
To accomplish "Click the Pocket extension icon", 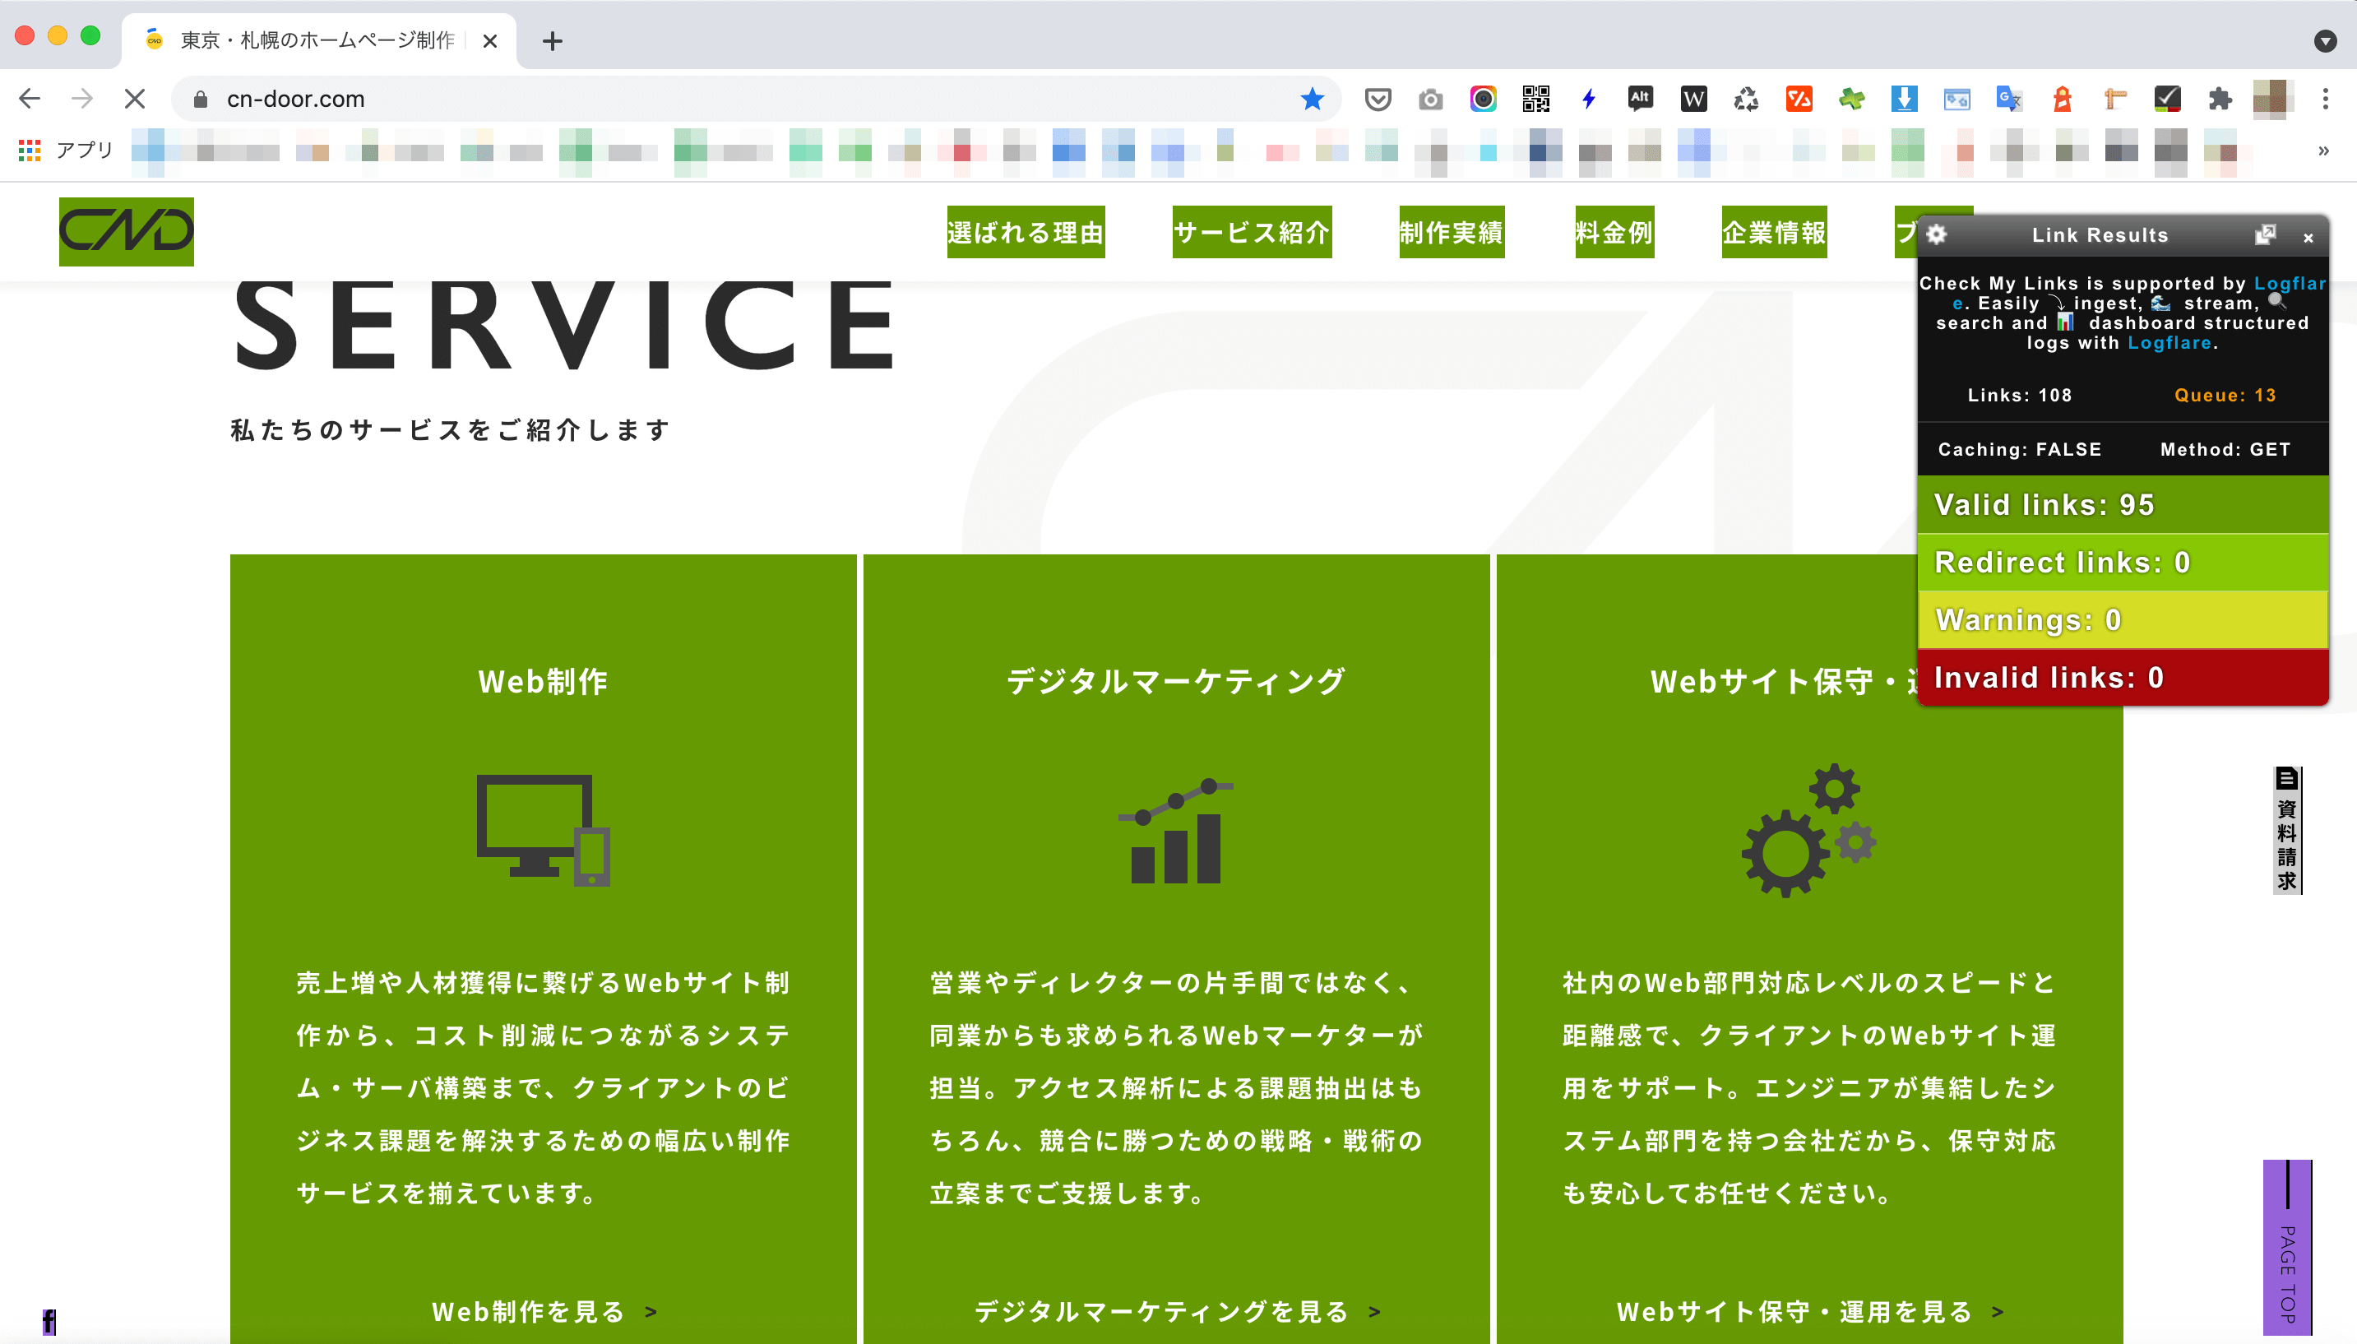I will [1378, 99].
